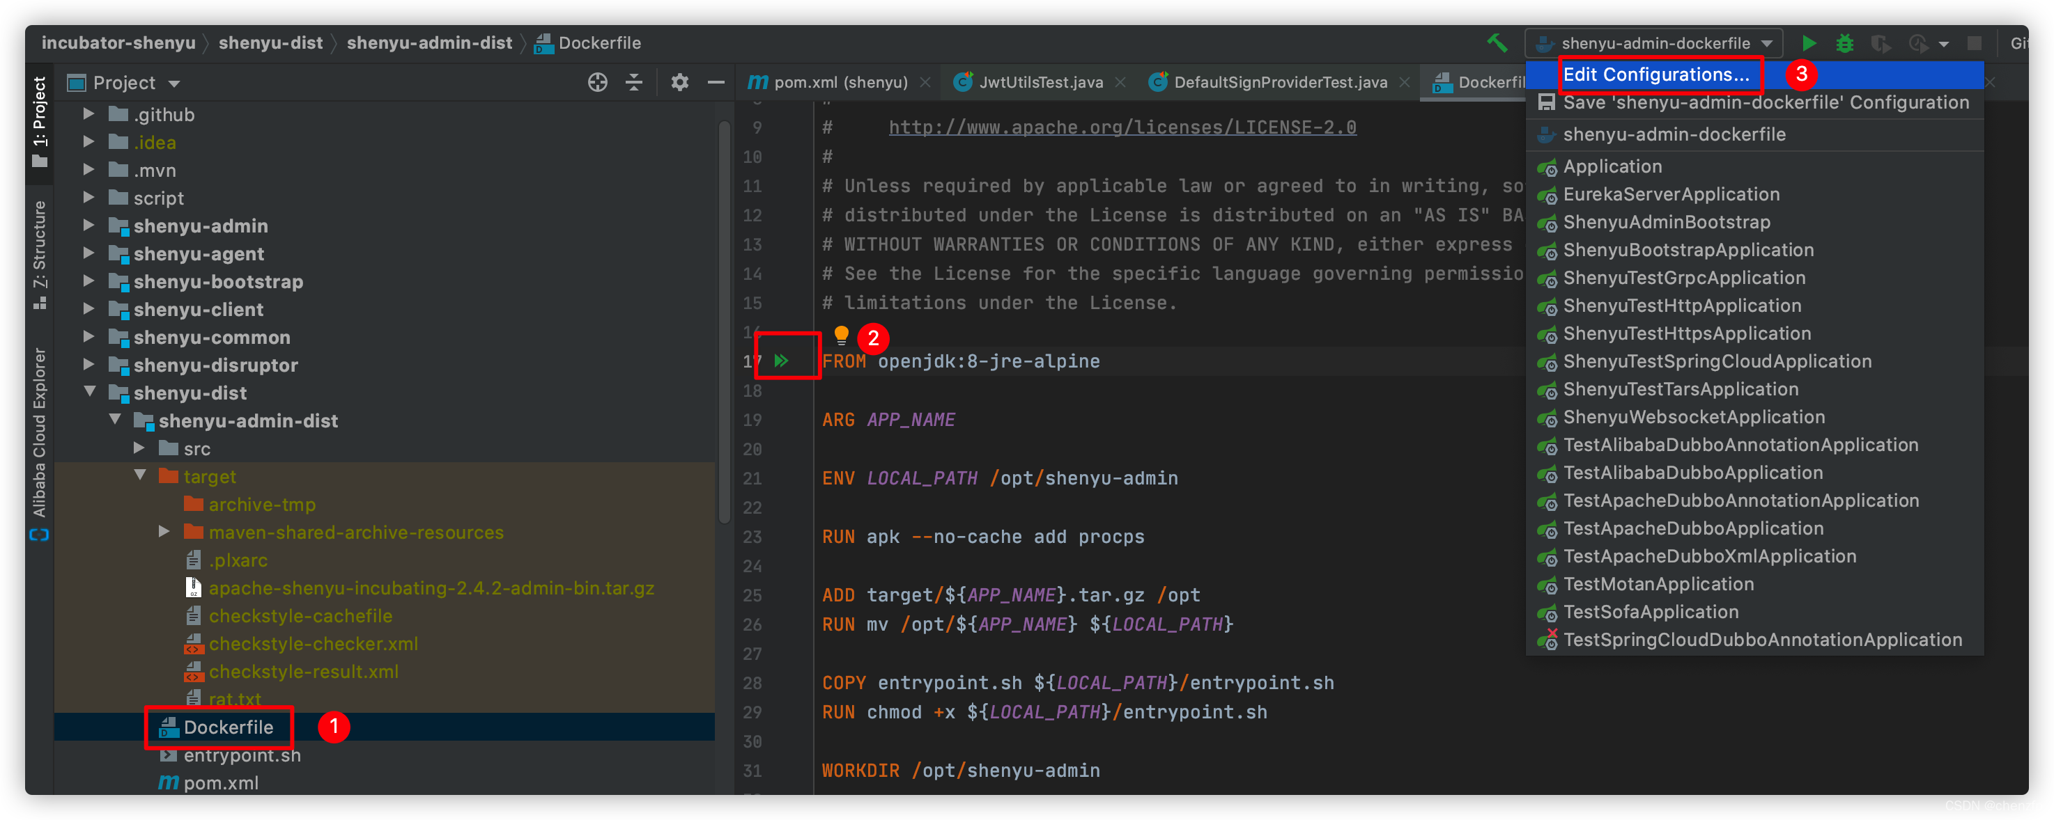Click the green Run button in toolbar

[x=1809, y=43]
